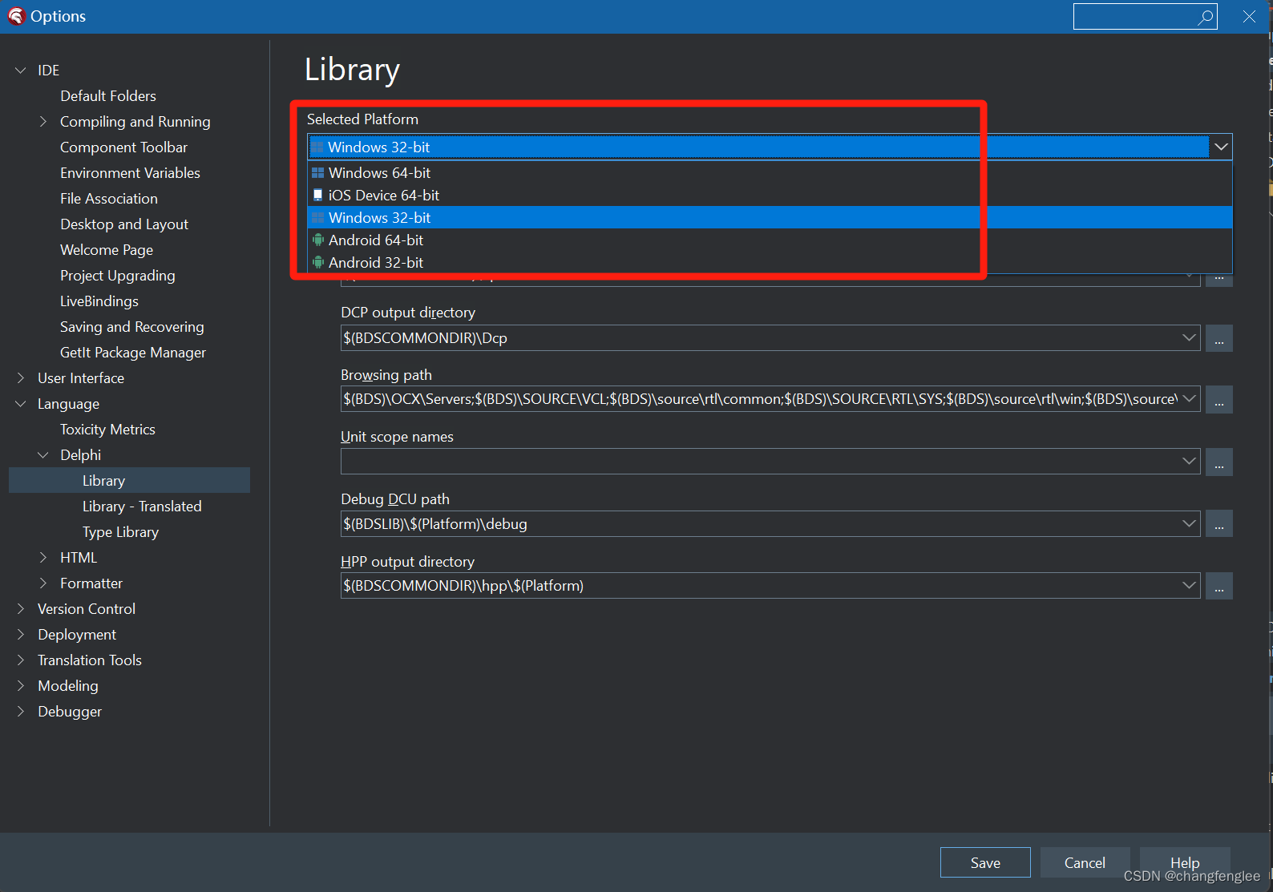
Task: Select highlighted Windows 32-bit list entry
Action: click(x=770, y=217)
